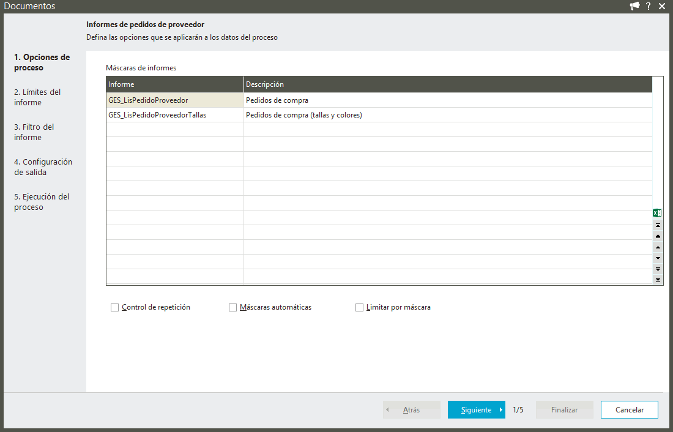This screenshot has width=673, height=432.
Task: Export the report grid to Excel
Action: [657, 213]
